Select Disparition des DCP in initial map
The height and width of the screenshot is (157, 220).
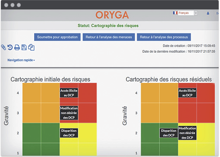click(x=69, y=133)
